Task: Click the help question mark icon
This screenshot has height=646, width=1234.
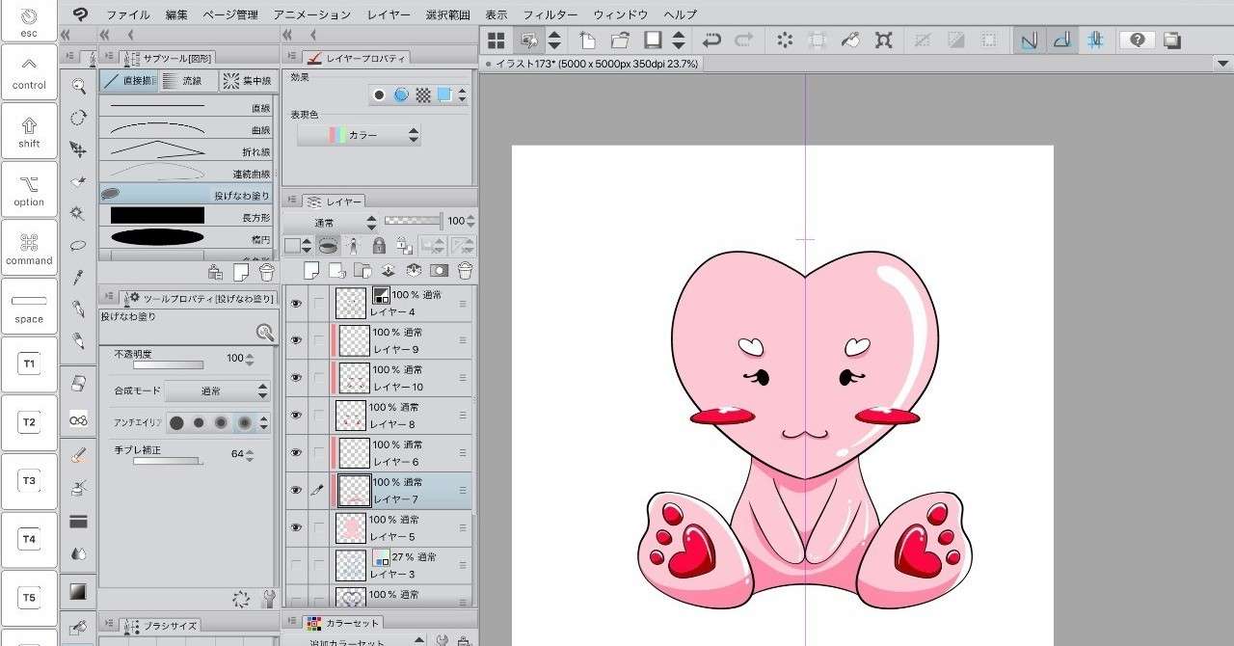Action: click(1138, 40)
